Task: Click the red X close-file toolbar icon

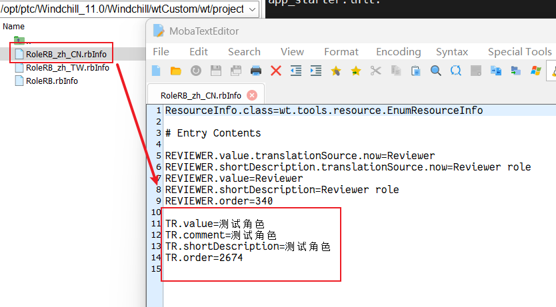Action: click(276, 71)
